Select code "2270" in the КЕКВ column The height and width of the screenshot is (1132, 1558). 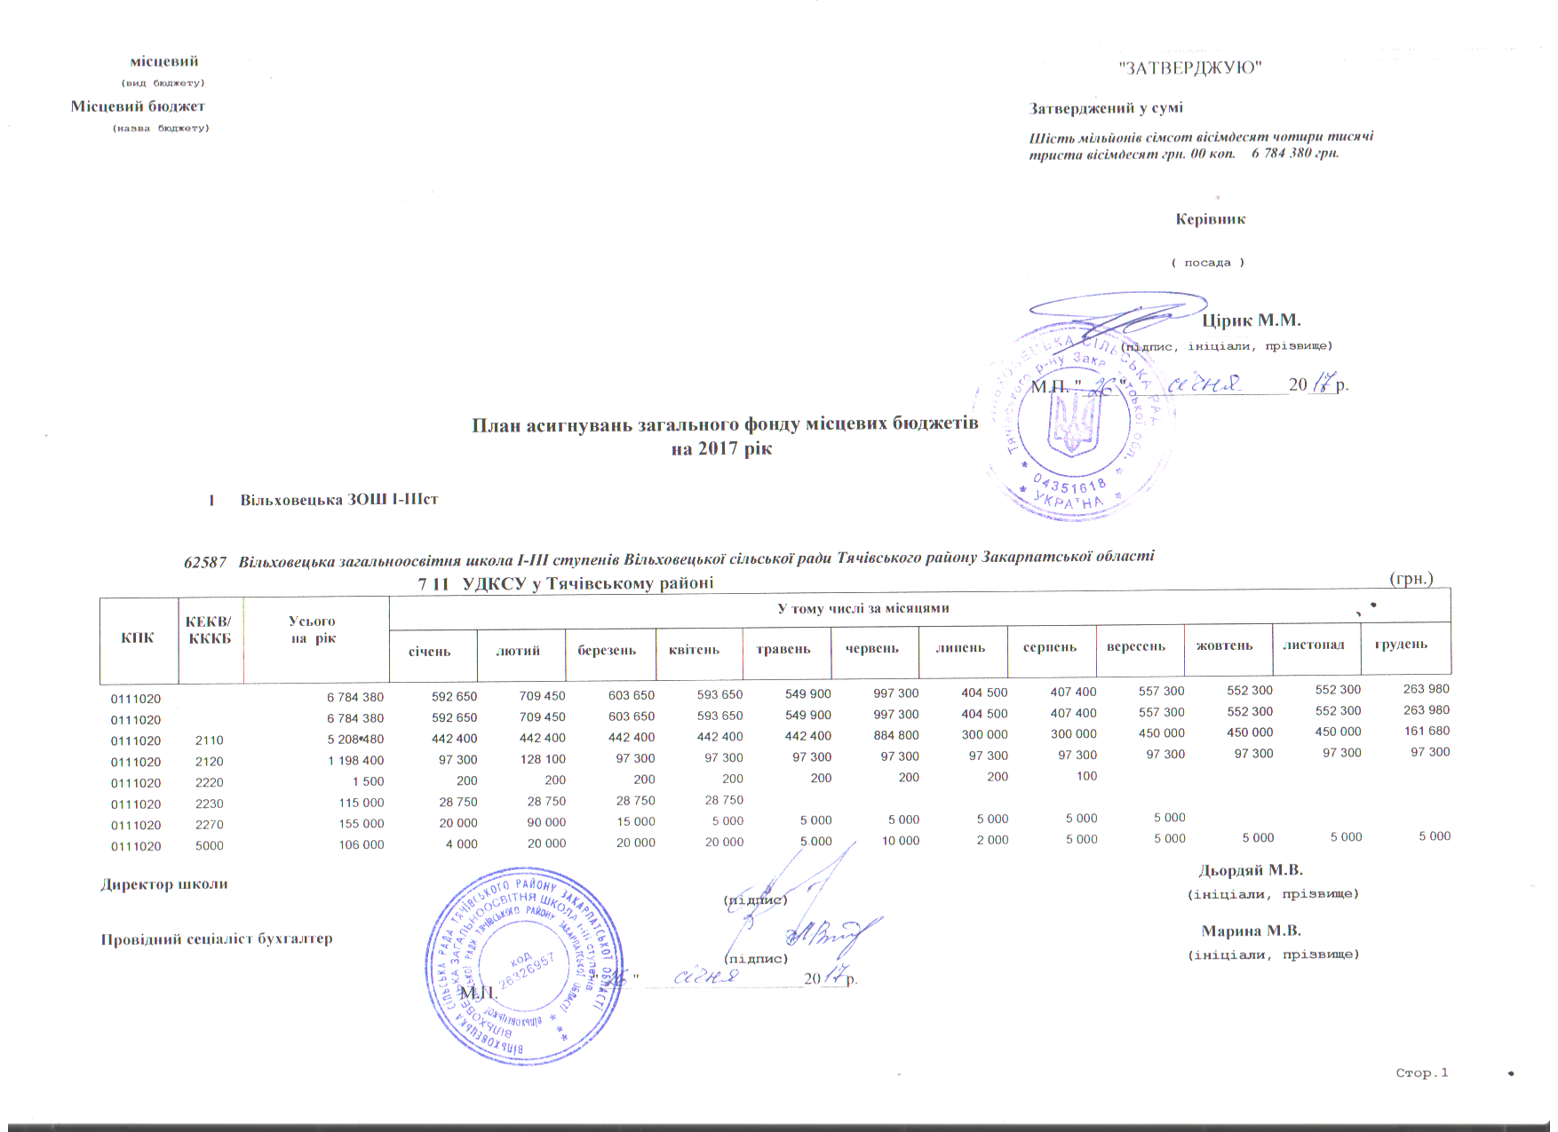pyautogui.click(x=210, y=825)
